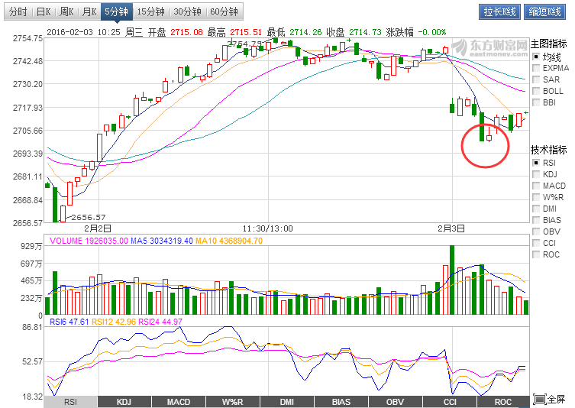
Task: Open the 日K daily chart tab
Action: (x=44, y=11)
